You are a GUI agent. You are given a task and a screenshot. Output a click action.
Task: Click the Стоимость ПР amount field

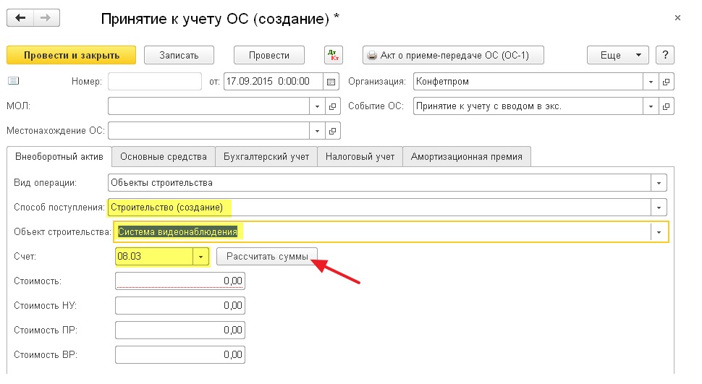(180, 330)
